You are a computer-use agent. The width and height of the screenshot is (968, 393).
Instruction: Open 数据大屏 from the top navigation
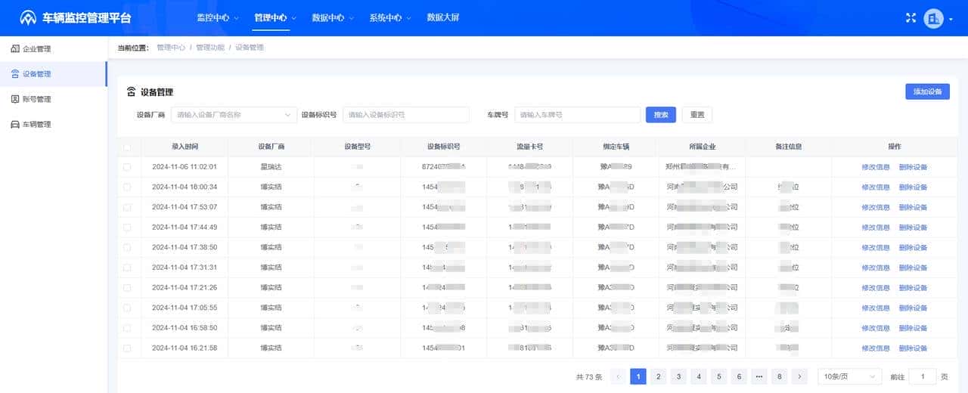pyautogui.click(x=443, y=17)
